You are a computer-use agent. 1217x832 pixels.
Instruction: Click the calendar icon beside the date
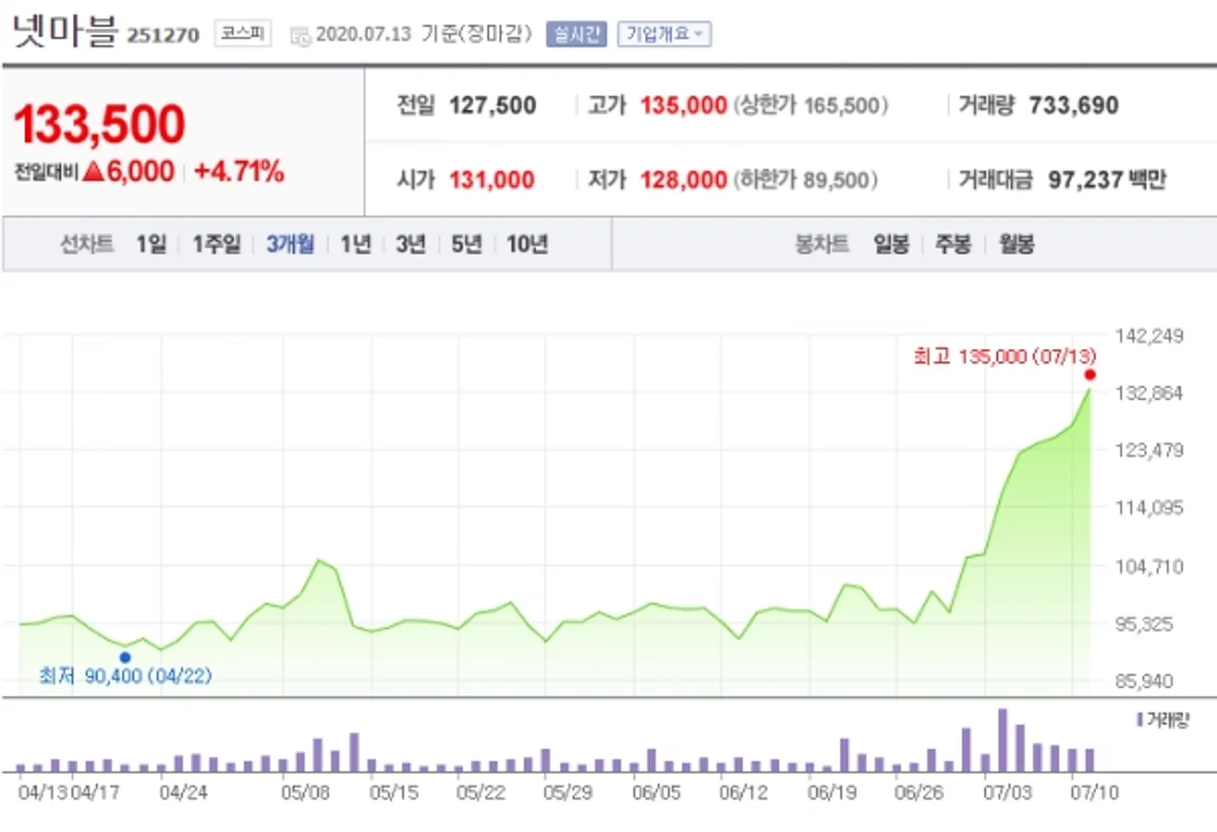(x=300, y=35)
